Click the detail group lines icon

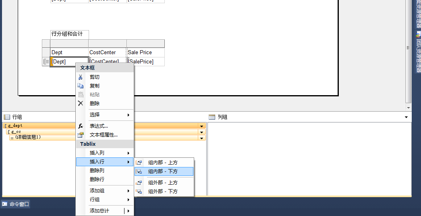point(12,138)
